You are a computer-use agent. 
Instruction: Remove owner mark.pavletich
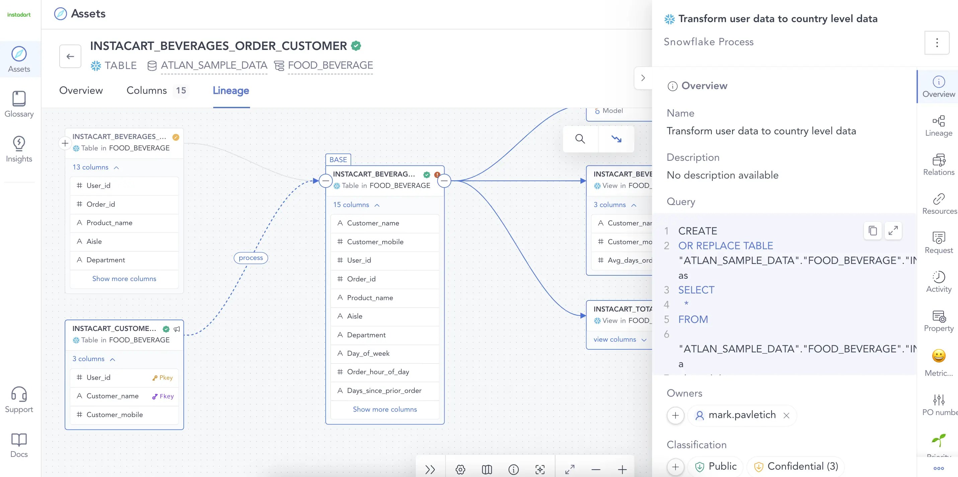786,415
